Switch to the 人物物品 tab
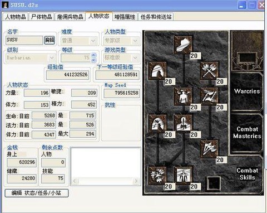 point(16,17)
